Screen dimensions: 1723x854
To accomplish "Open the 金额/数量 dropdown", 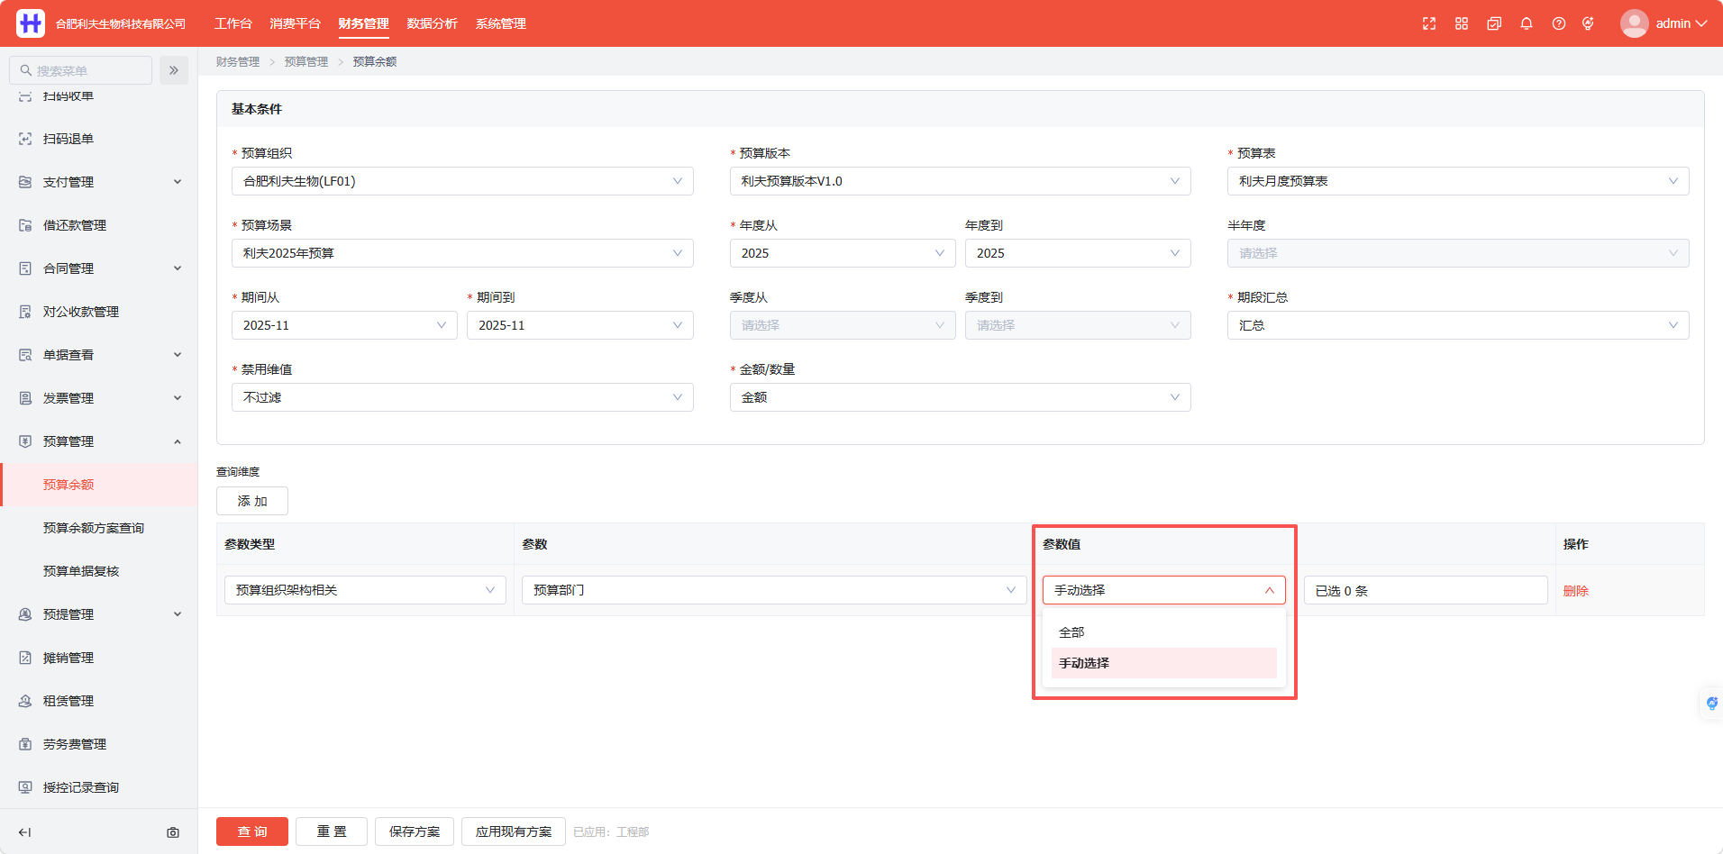I will pyautogui.click(x=960, y=397).
